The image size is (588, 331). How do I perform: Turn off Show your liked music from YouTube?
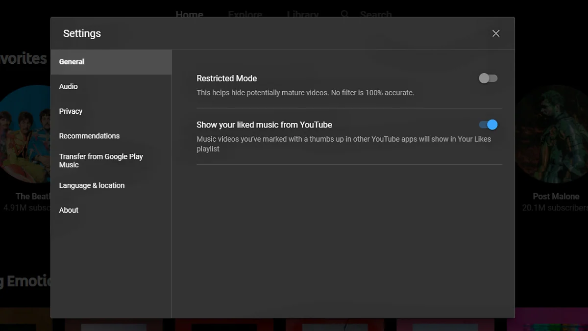pyautogui.click(x=488, y=125)
